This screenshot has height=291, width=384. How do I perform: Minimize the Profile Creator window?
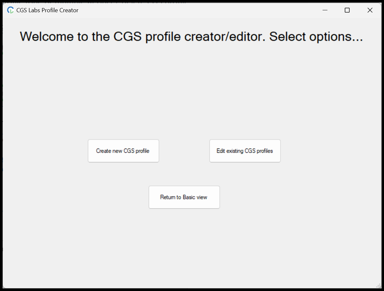325,10
